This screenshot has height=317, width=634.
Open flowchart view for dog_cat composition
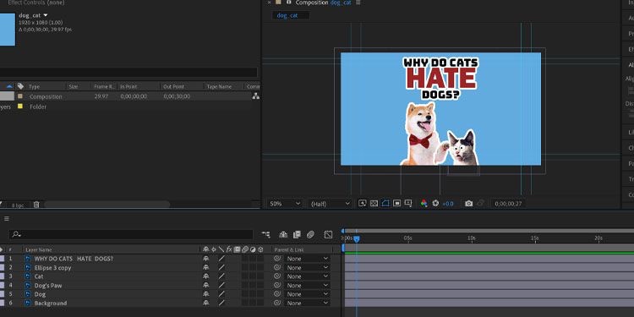coord(255,96)
